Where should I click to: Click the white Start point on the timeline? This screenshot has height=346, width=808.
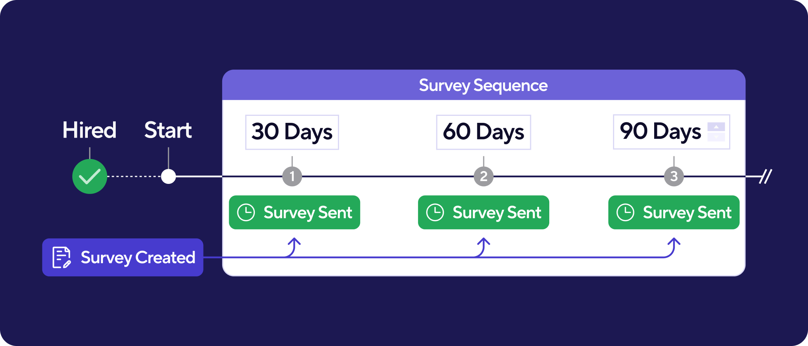168,176
